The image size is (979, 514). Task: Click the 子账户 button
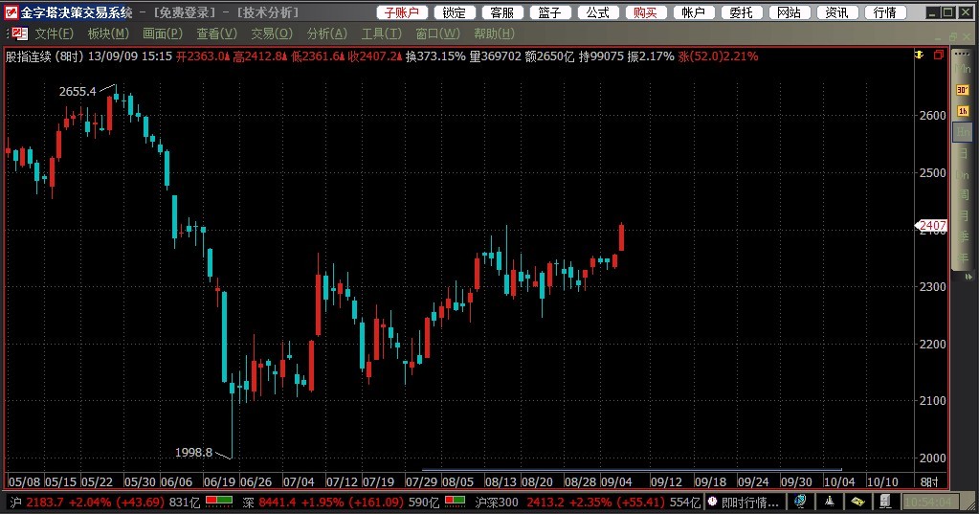(401, 12)
